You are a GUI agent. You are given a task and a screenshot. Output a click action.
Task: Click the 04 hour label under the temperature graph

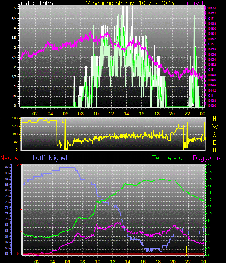tap(52, 261)
